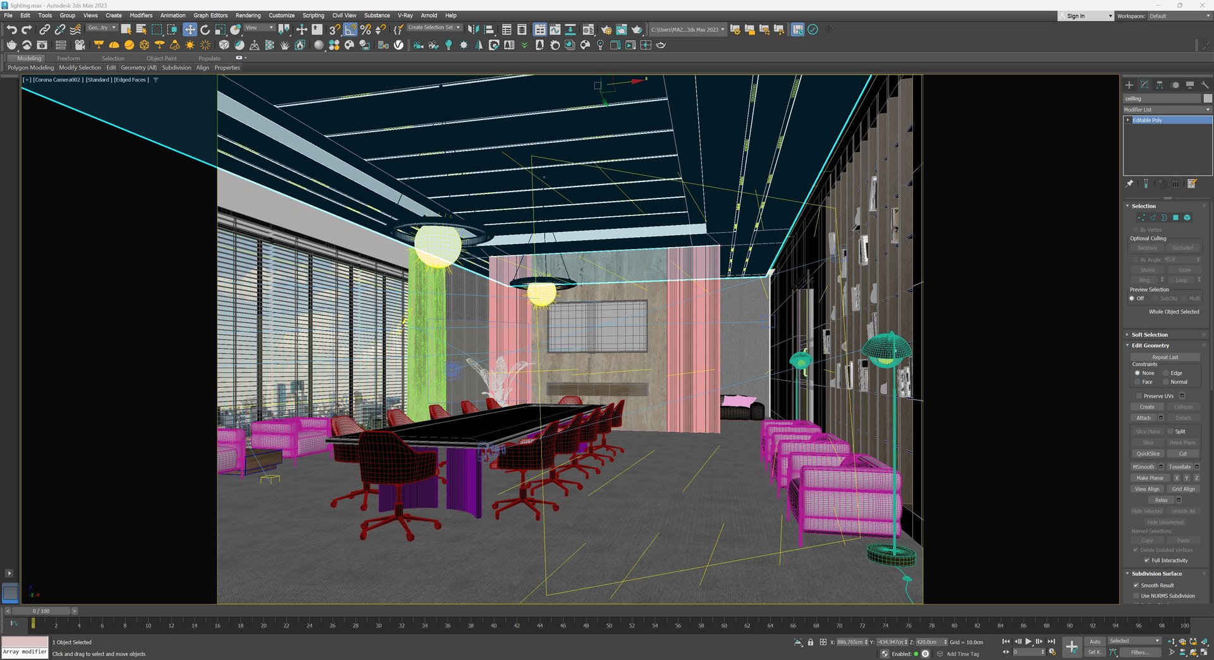Click the Mirror tool icon
Image resolution: width=1214 pixels, height=660 pixels.
coord(473,29)
